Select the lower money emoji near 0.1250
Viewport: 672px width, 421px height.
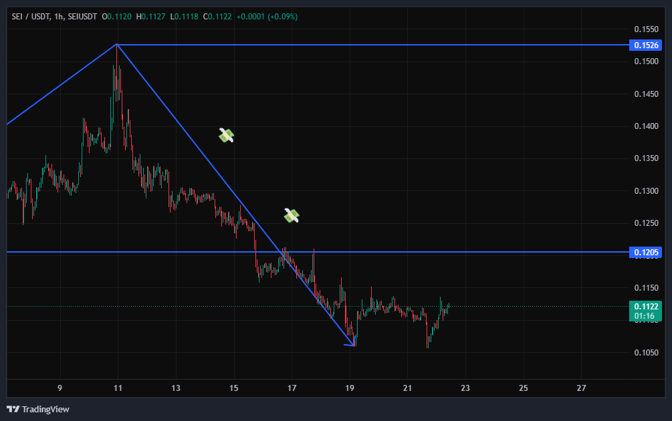(x=291, y=215)
